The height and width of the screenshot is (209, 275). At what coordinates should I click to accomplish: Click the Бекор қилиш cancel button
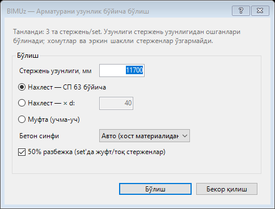point(227,189)
